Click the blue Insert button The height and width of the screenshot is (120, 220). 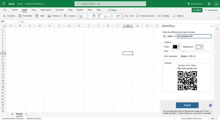(x=187, y=105)
